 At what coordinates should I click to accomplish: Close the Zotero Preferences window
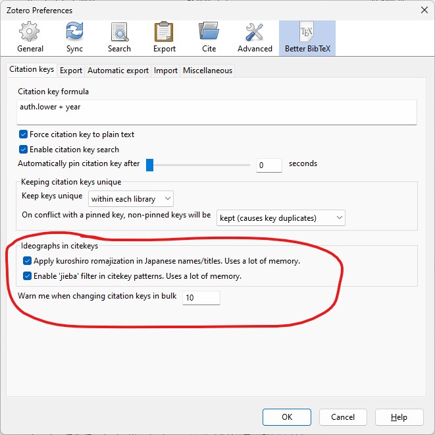[x=424, y=11]
